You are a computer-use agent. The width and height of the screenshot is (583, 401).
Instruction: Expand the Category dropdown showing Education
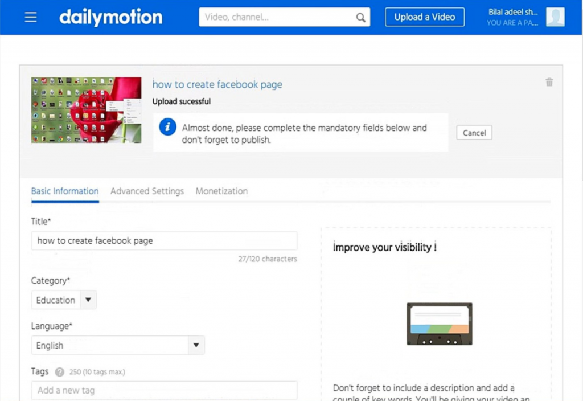click(x=64, y=300)
